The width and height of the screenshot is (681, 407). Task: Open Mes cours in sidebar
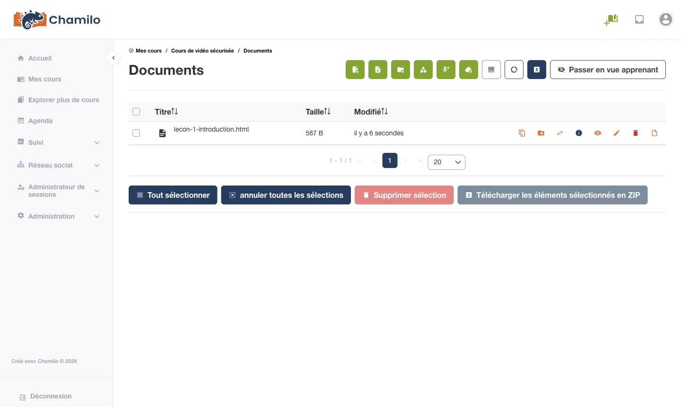(44, 79)
